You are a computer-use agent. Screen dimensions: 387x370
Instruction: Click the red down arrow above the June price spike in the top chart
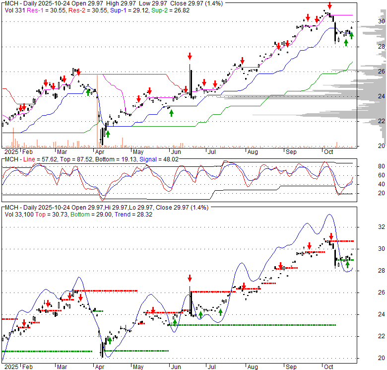pyautogui.click(x=189, y=56)
